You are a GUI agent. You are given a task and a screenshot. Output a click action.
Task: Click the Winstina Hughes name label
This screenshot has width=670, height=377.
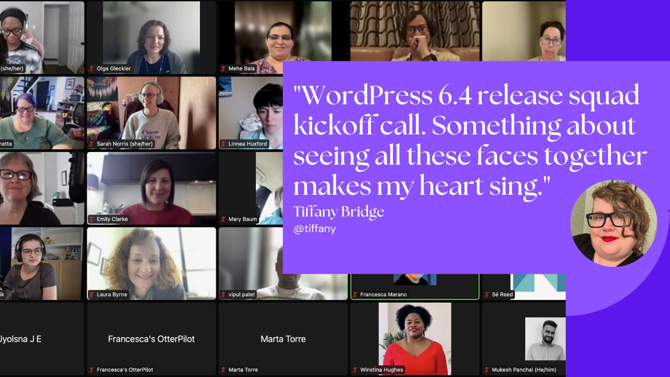pos(381,370)
